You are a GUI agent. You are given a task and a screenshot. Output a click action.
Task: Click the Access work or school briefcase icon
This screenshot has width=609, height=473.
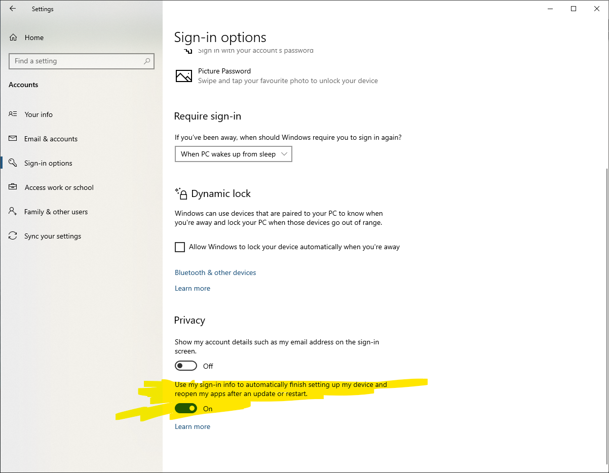pyautogui.click(x=13, y=187)
